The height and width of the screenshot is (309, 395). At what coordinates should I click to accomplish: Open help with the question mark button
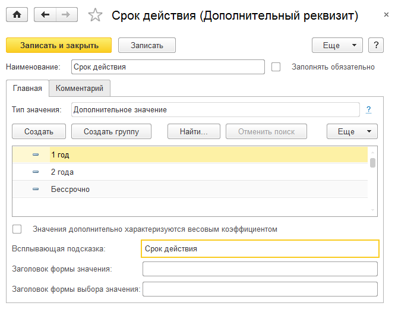coord(375,45)
